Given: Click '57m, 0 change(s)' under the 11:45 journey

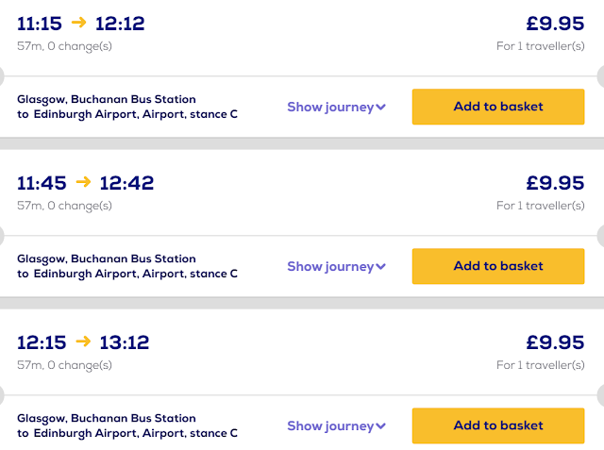Looking at the screenshot, I should click(64, 205).
